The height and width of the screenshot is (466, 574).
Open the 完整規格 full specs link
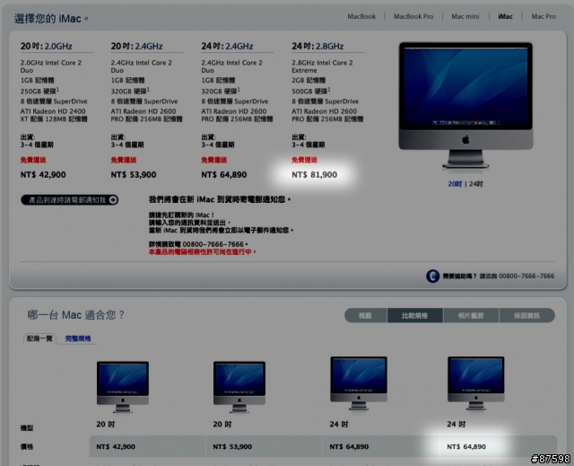78,339
